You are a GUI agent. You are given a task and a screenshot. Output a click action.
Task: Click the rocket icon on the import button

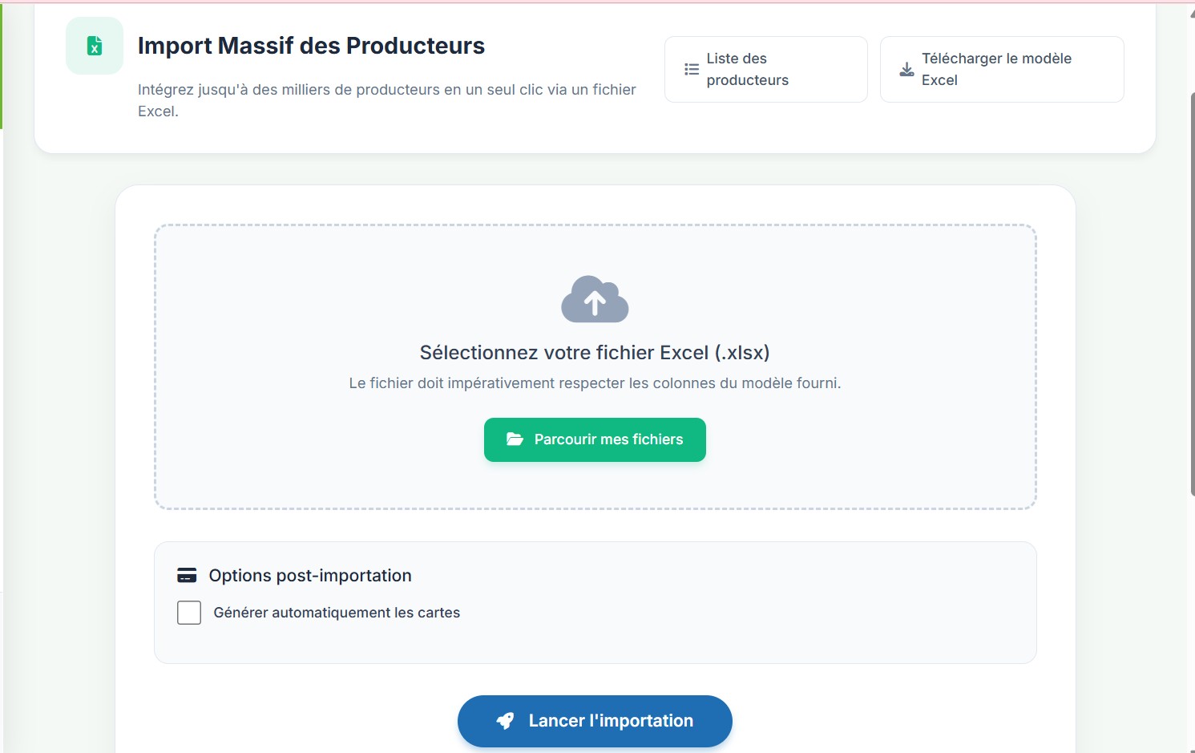tap(505, 721)
